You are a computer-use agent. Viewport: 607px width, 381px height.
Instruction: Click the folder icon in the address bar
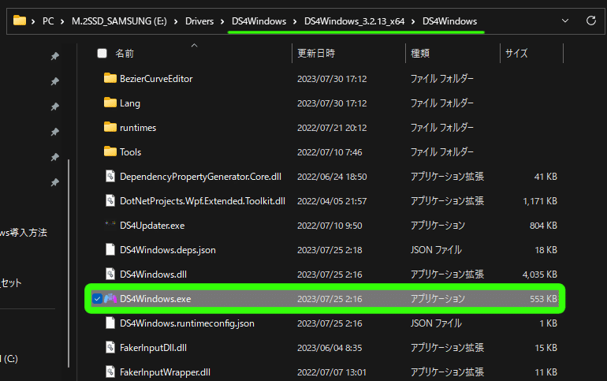(20, 21)
